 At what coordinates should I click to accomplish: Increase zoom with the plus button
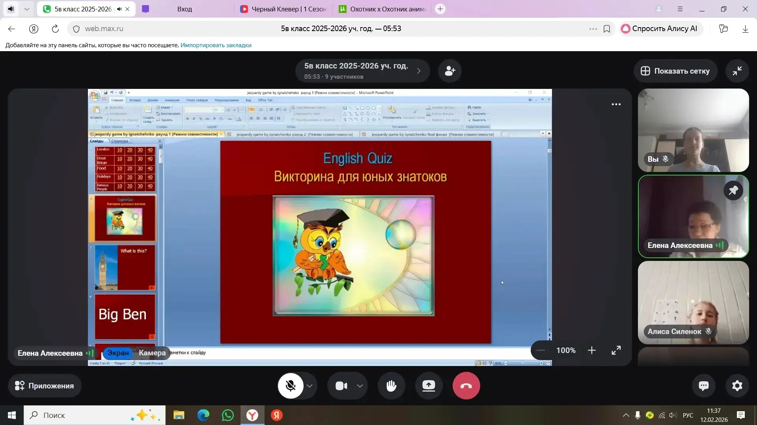click(591, 350)
